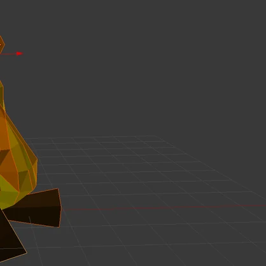Select the dark log at bottom-left corner
The image size is (266, 266).
[10, 237]
